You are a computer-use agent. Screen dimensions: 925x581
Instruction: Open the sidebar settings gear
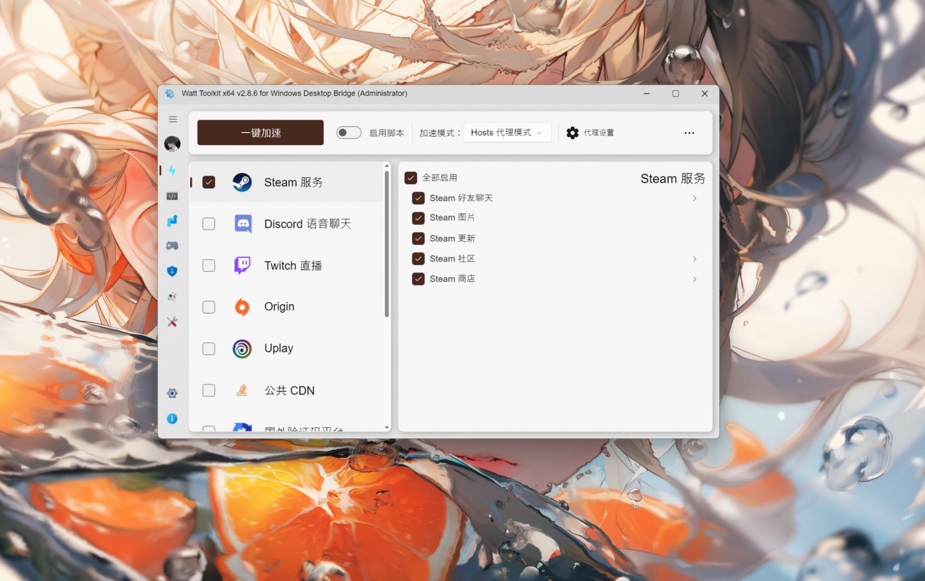[x=172, y=393]
